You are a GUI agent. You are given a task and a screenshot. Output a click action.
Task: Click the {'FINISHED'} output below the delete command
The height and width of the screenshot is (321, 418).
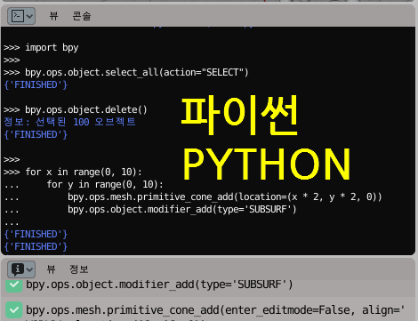click(36, 135)
